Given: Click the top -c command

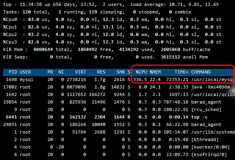Looking at the screenshot, I should click(199, 117).
